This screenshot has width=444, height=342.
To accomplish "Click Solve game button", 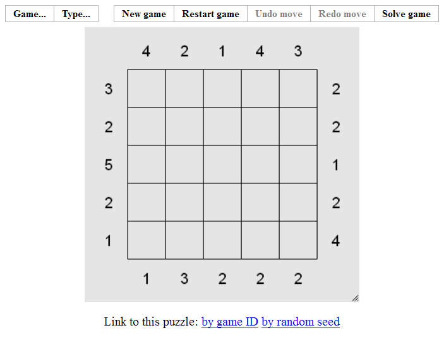I will (x=406, y=14).
